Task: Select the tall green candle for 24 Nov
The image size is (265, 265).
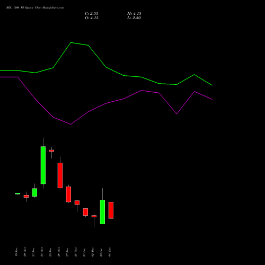Action: click(43, 165)
